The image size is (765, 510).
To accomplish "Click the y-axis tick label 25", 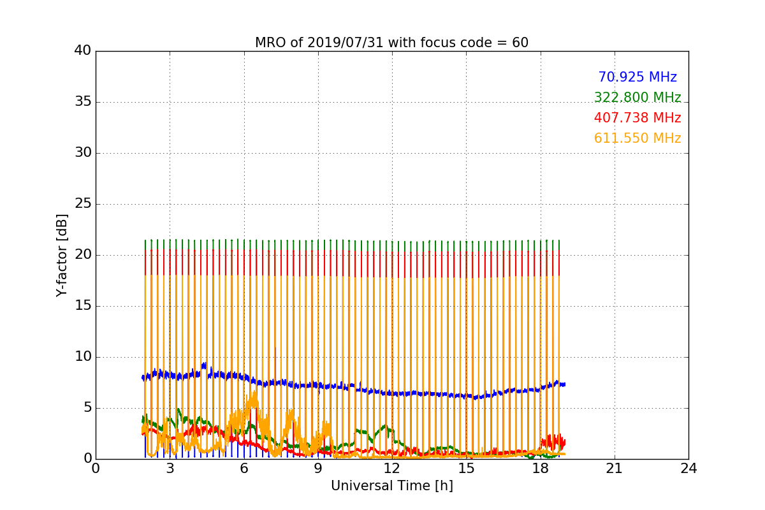I will tap(82, 204).
